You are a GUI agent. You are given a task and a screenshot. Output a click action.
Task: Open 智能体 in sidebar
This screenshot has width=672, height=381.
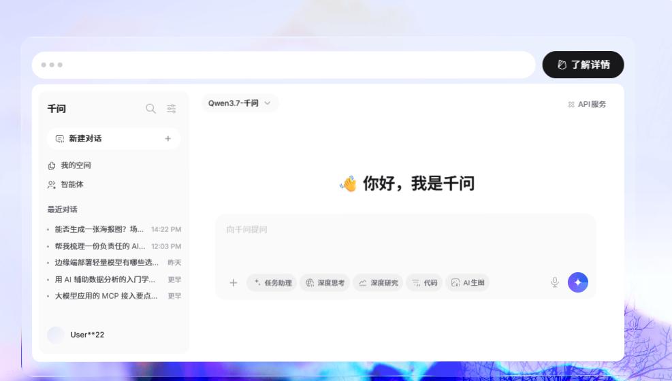(65, 184)
